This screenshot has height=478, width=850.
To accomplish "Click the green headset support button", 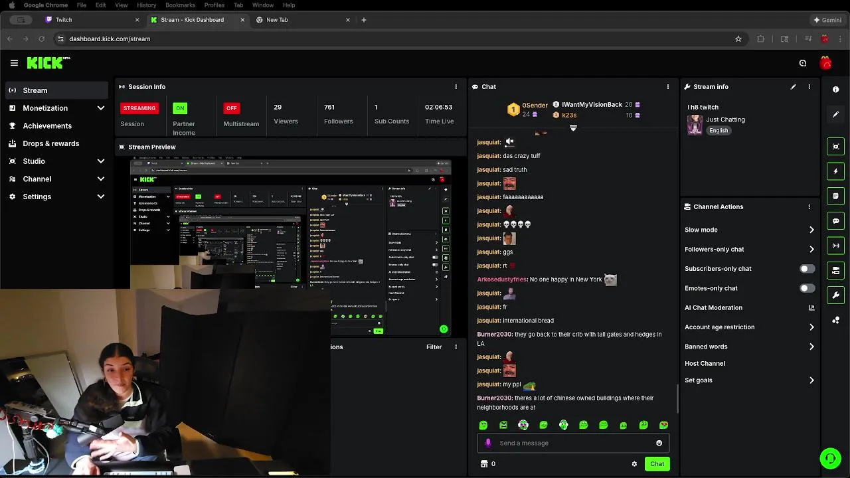I will click(x=830, y=459).
